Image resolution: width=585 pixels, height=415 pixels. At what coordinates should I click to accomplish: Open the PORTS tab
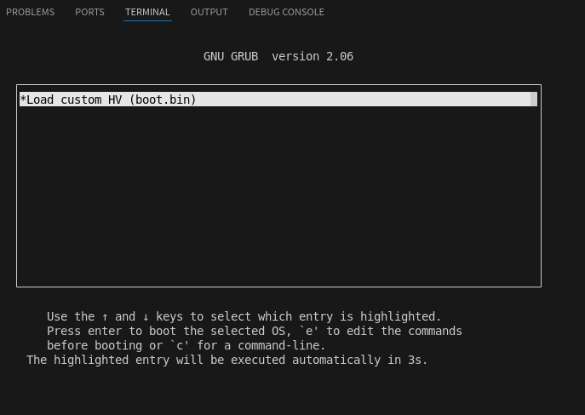pyautogui.click(x=89, y=12)
